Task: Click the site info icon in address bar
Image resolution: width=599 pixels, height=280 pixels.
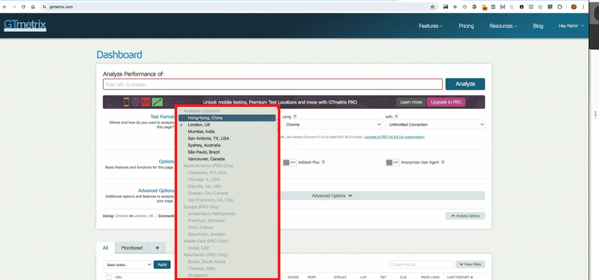Action: (x=45, y=7)
